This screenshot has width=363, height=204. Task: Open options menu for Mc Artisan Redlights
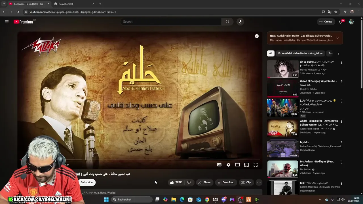point(341,162)
